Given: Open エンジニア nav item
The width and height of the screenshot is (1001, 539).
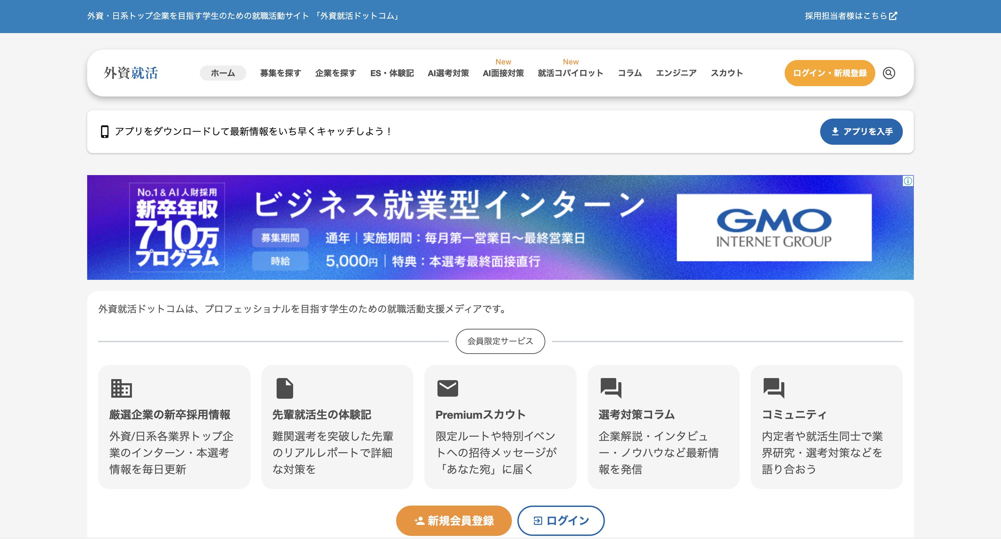Looking at the screenshot, I should (x=676, y=73).
